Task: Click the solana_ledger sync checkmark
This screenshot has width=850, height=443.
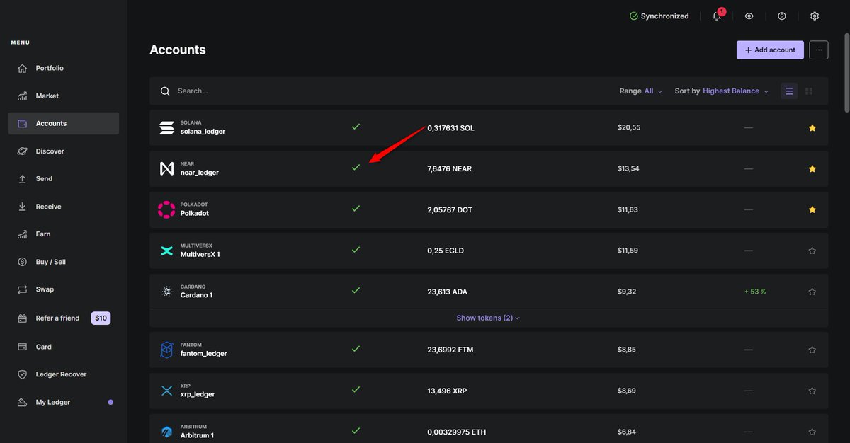Action: point(356,127)
